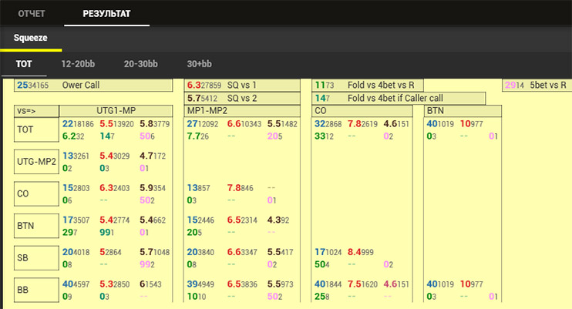The height and width of the screenshot is (309, 572).
Task: Click SB row value 17 with 1024 samples
Action: click(x=328, y=253)
